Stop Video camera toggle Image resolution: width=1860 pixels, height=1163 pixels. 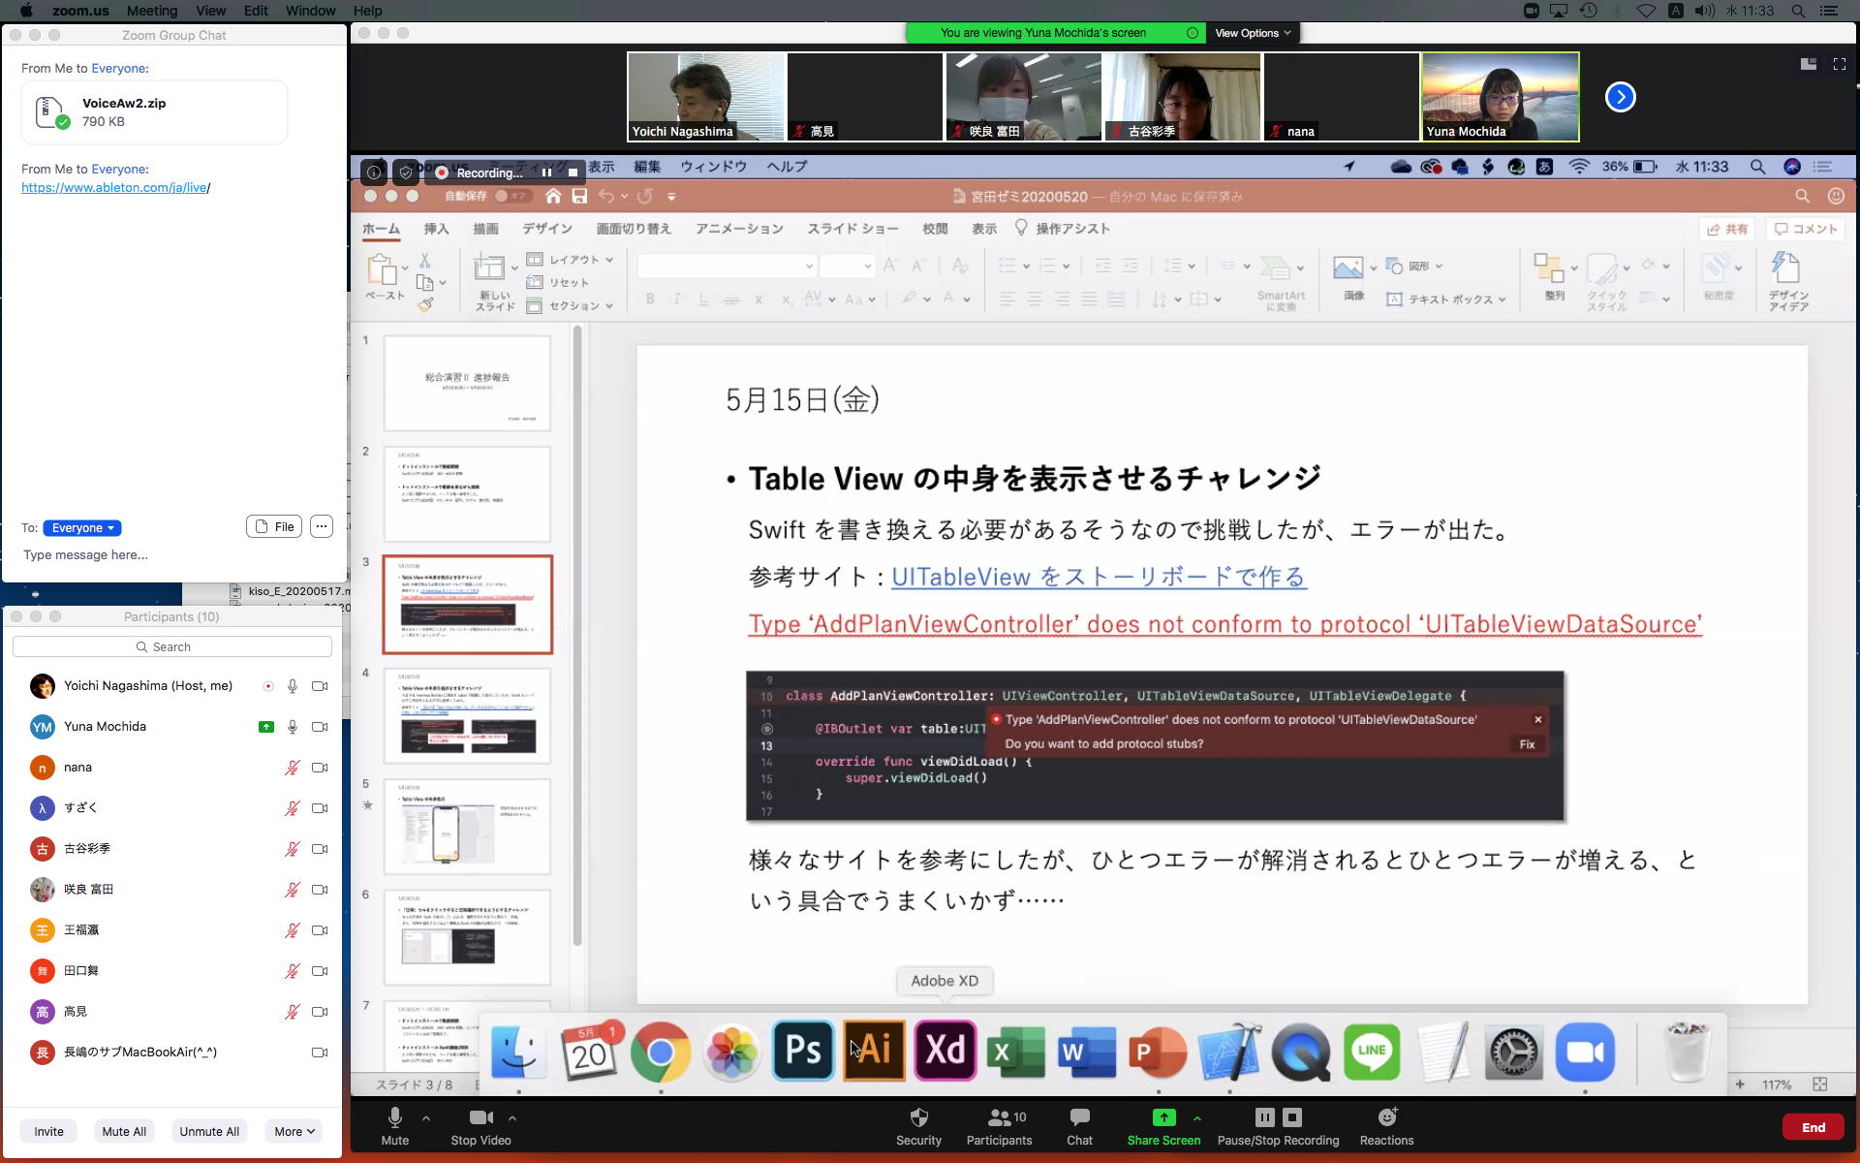(480, 1117)
